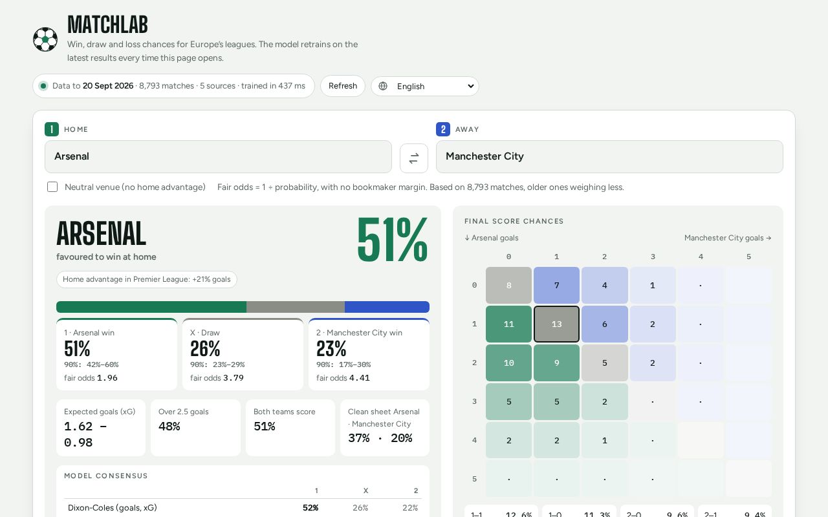Click the large 51% headline figure
The width and height of the screenshot is (828, 517).
click(392, 240)
